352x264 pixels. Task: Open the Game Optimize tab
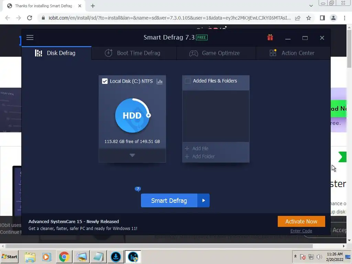click(x=216, y=53)
